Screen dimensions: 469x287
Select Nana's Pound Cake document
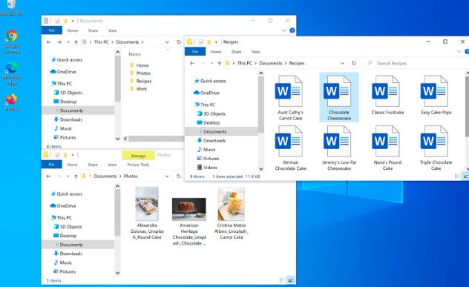click(x=387, y=148)
